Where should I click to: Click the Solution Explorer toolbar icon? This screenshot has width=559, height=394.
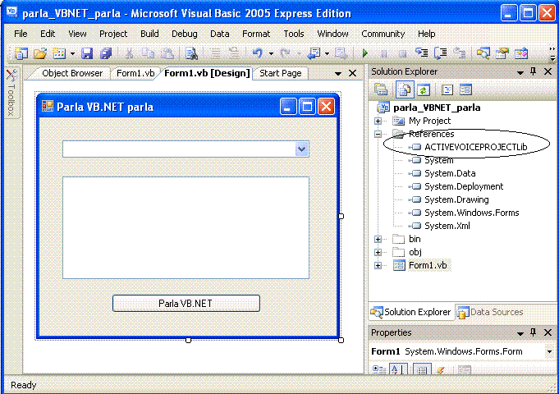point(483,53)
